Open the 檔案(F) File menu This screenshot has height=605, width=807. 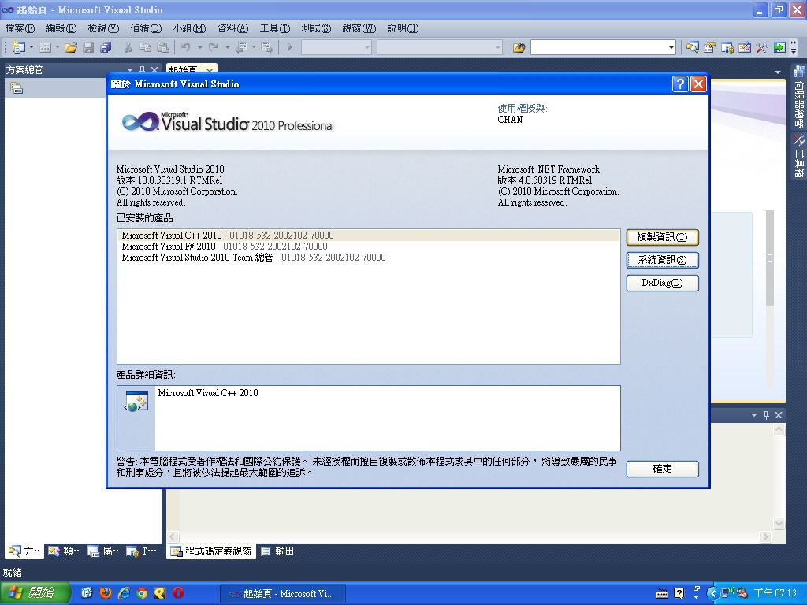tap(20, 28)
